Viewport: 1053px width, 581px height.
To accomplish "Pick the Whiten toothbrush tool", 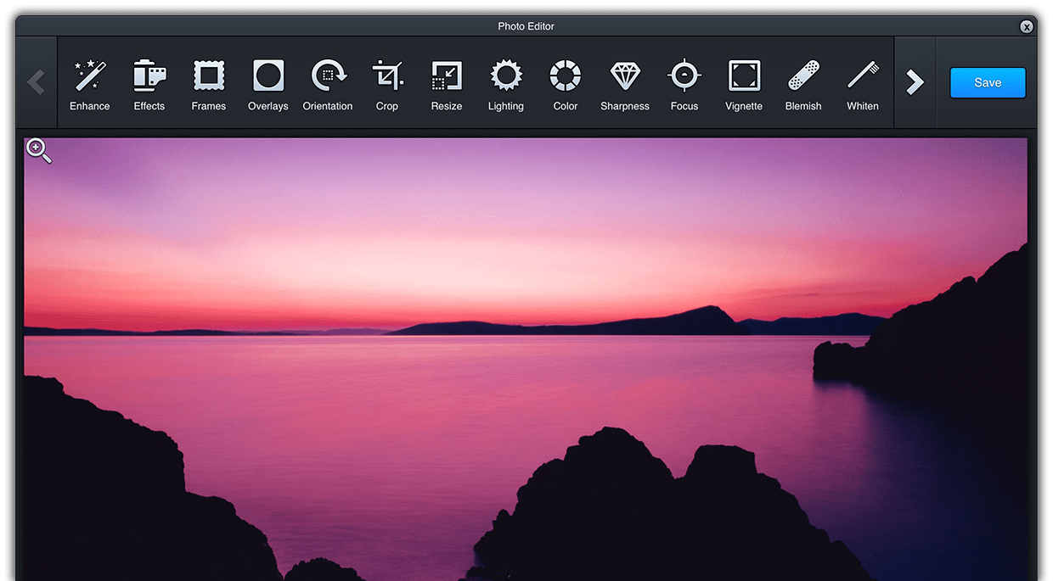I will [x=863, y=83].
